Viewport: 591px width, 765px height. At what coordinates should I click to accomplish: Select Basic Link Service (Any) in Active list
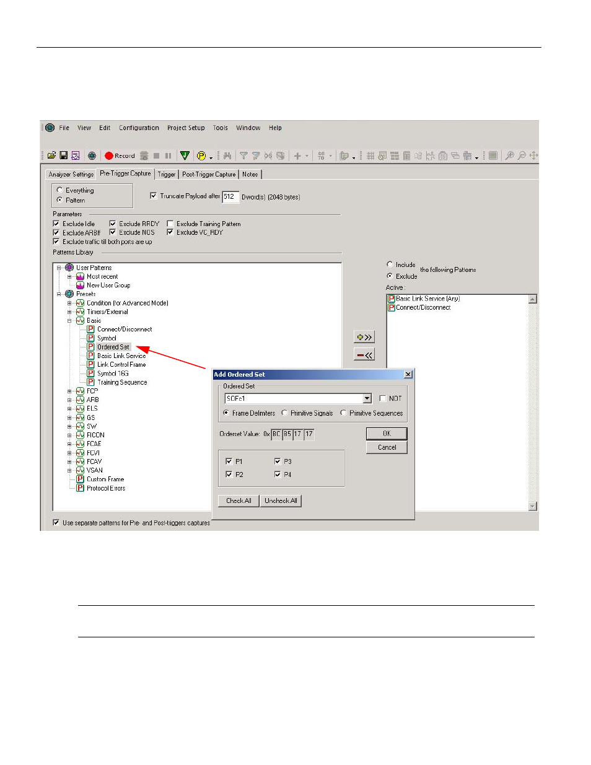(x=427, y=299)
